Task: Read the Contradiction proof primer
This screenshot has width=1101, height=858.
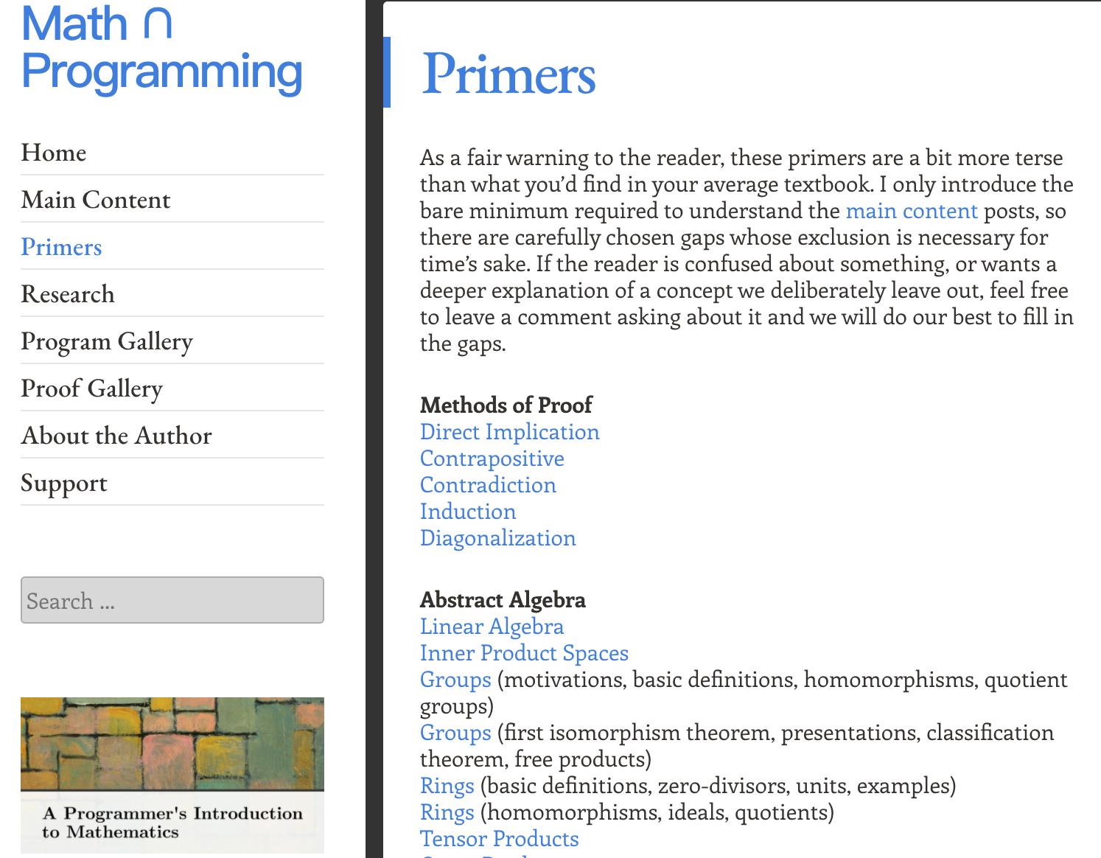Action: coord(488,485)
